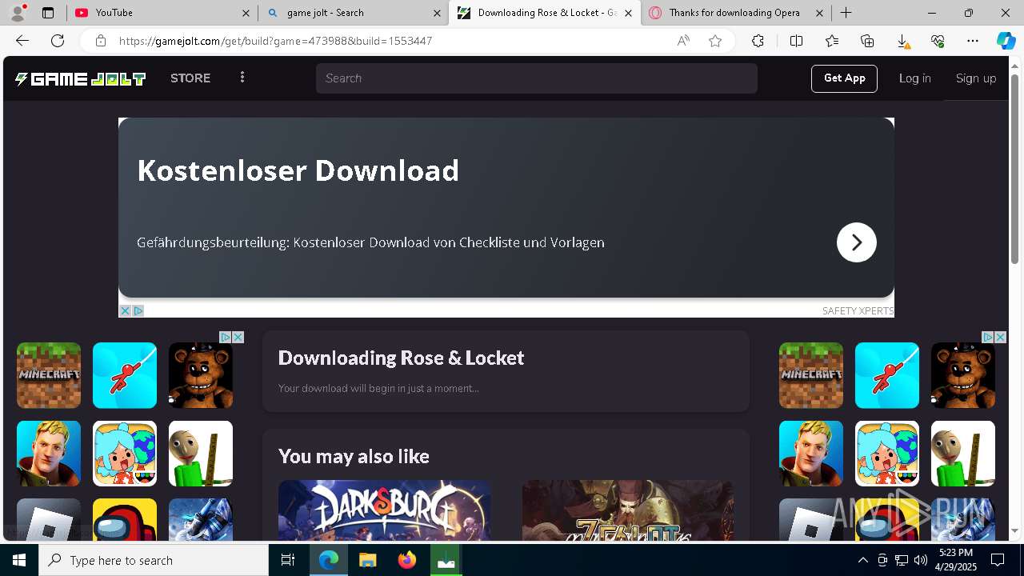Toggle Read aloud in address bar
Screen dimensions: 1024x576
point(683,41)
